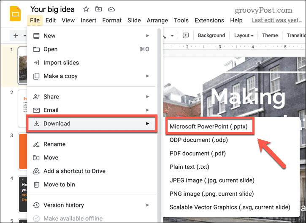Open the File menu
This screenshot has width=306, height=223.
pos(35,20)
